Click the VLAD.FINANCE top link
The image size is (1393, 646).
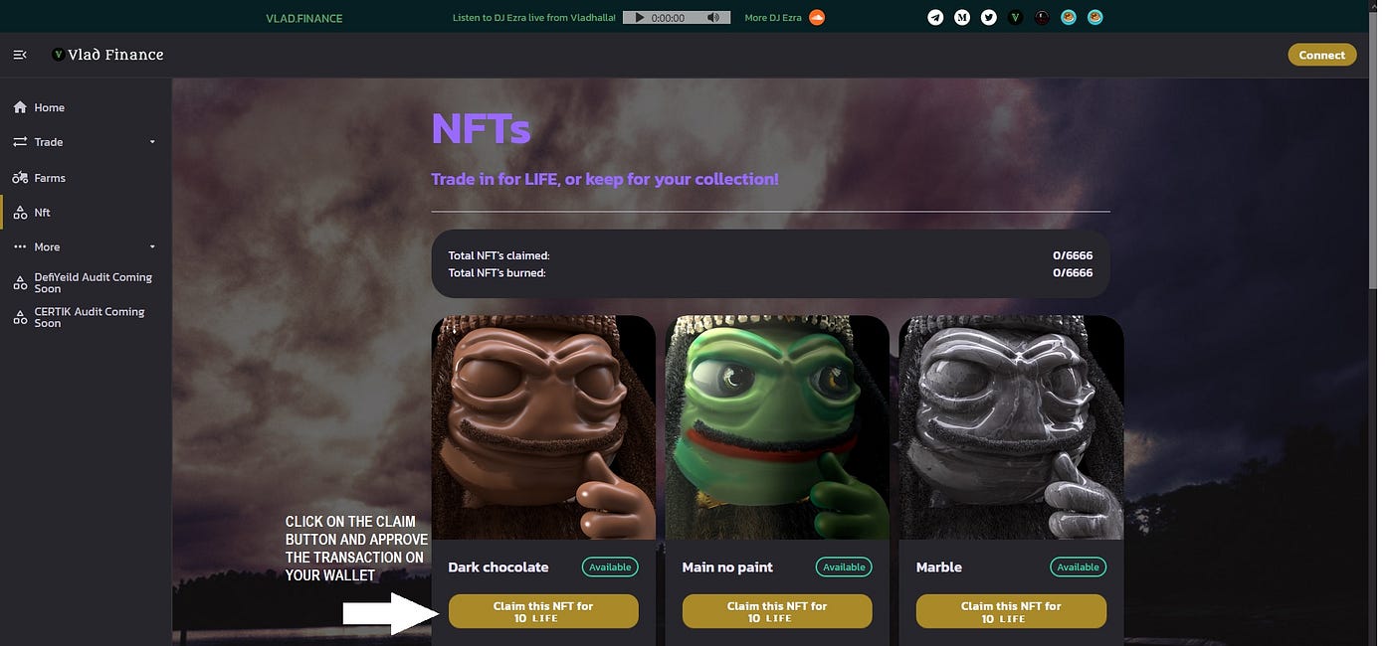(304, 18)
